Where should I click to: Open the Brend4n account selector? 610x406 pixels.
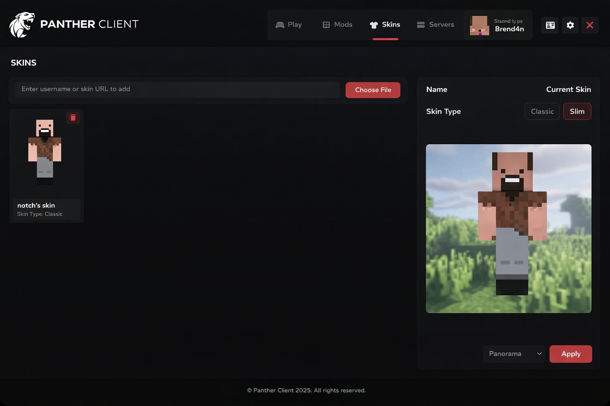coord(498,25)
